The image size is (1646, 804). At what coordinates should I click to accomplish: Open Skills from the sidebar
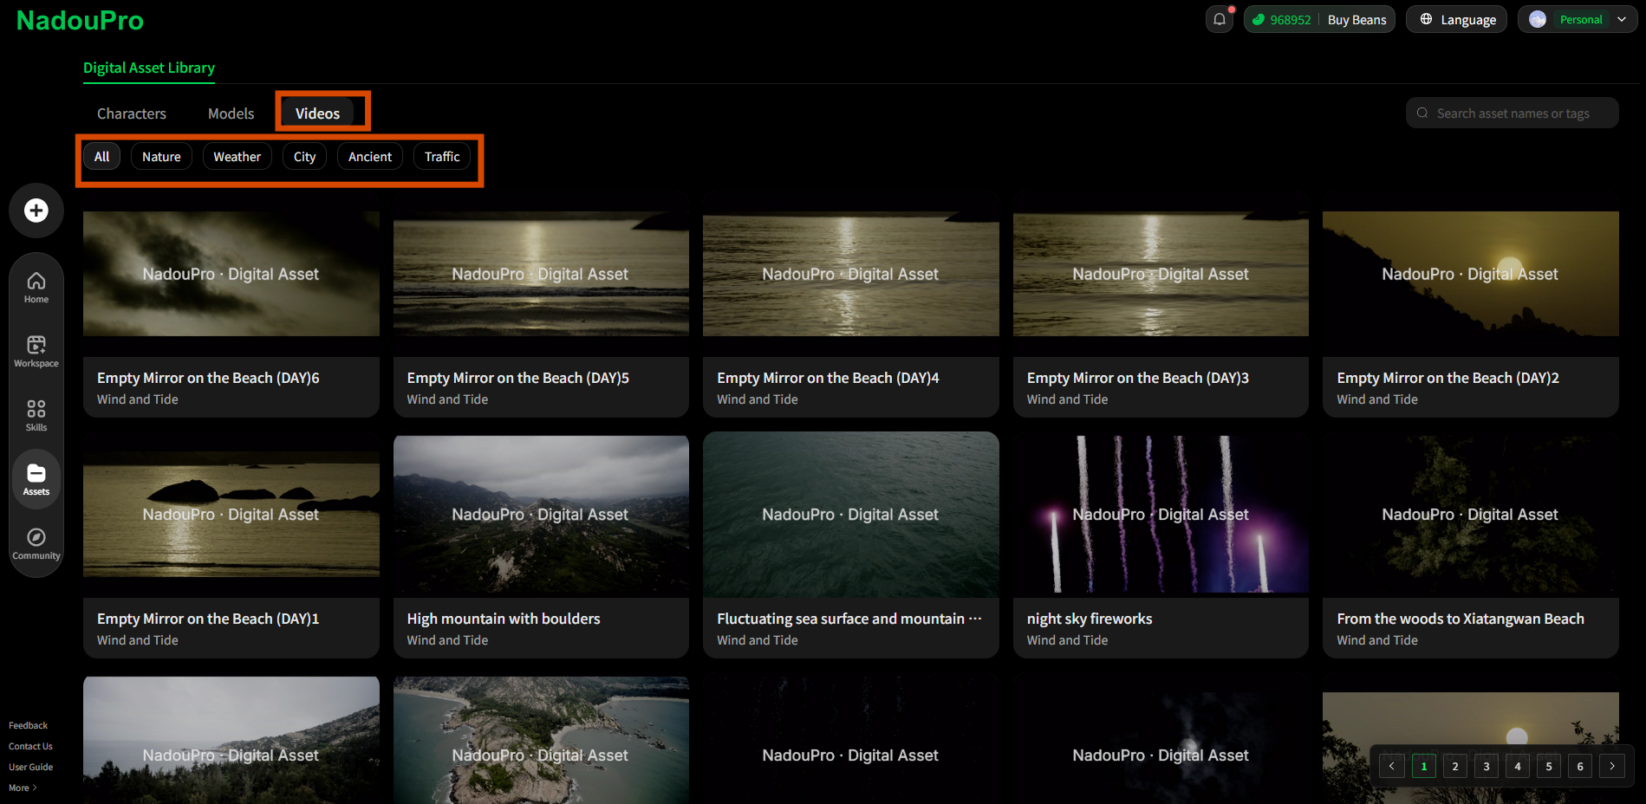36,416
